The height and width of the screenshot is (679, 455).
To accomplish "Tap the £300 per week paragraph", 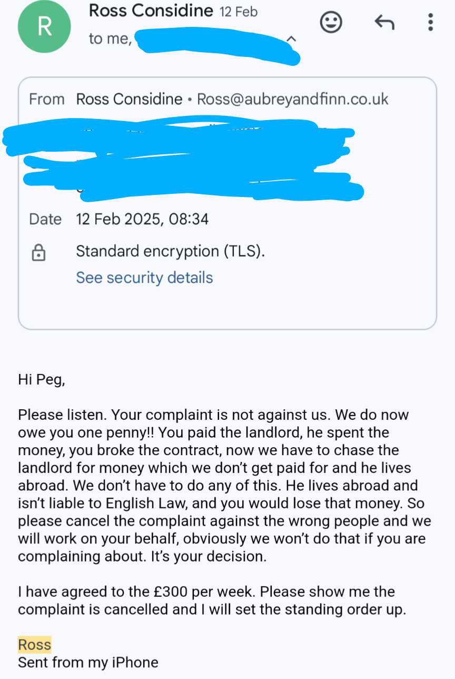I will (206, 601).
